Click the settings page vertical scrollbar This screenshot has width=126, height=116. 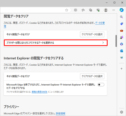tap(116, 41)
